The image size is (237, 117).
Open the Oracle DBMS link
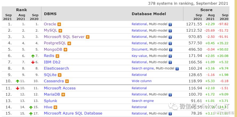click(50, 24)
